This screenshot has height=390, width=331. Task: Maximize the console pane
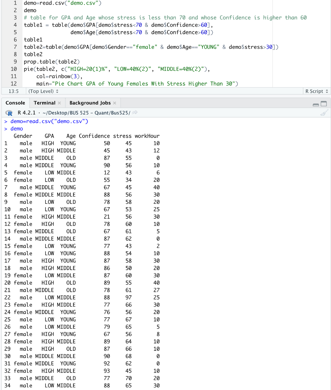click(x=323, y=104)
